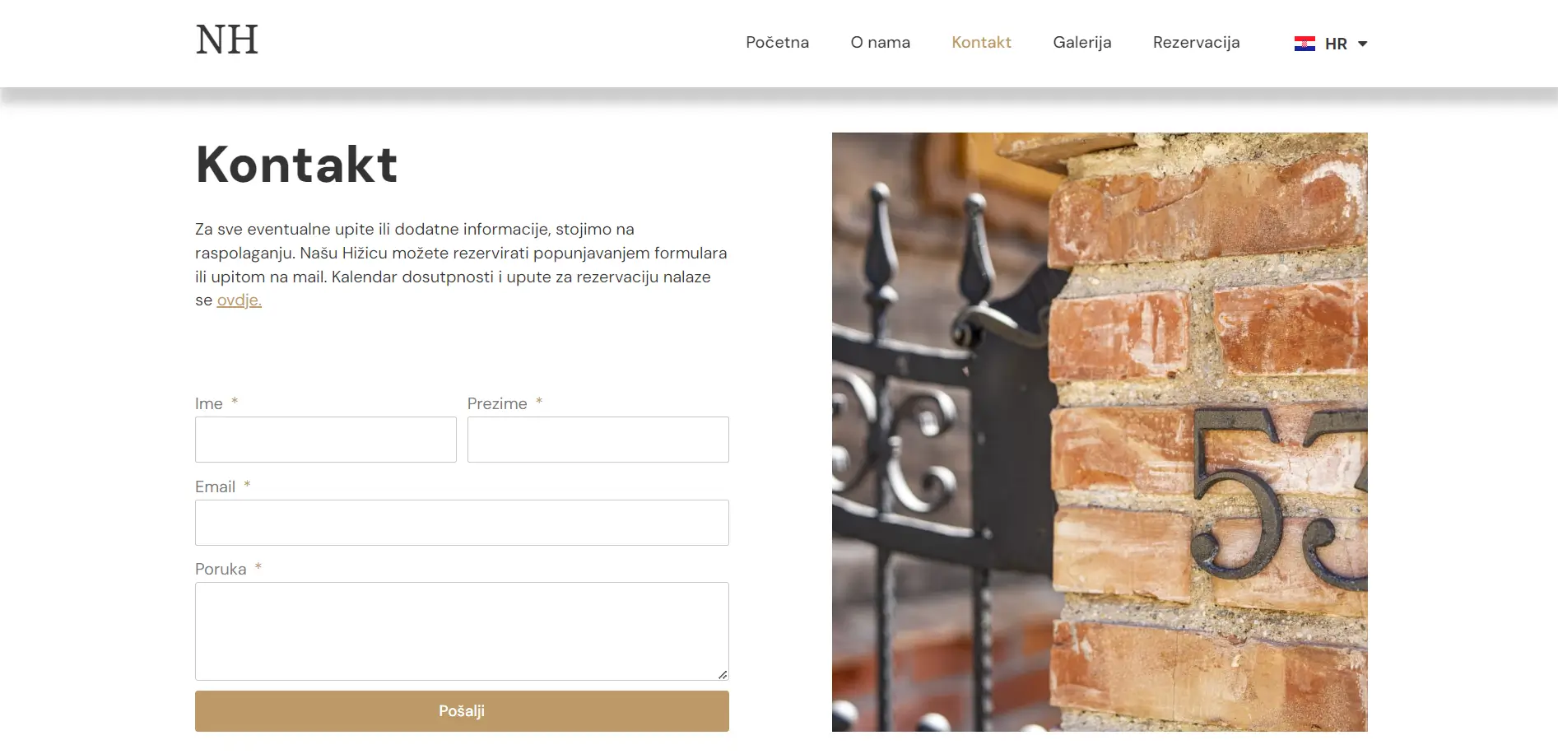
Task: Open the HR language selector
Action: 1331,44
